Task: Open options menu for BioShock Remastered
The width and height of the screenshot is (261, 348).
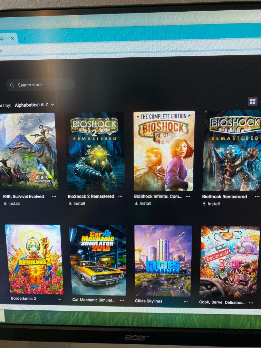Action: tap(257, 197)
